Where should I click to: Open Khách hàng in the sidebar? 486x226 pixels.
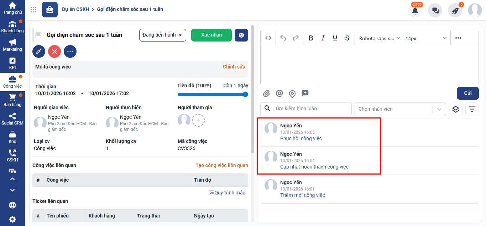coord(12,27)
